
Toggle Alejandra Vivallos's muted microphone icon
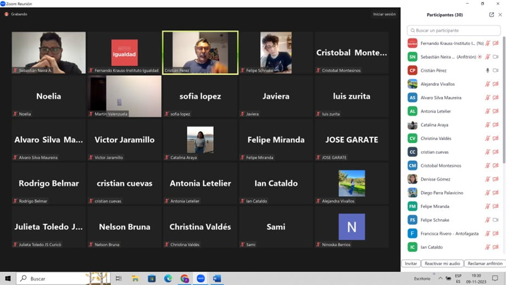coord(487,84)
